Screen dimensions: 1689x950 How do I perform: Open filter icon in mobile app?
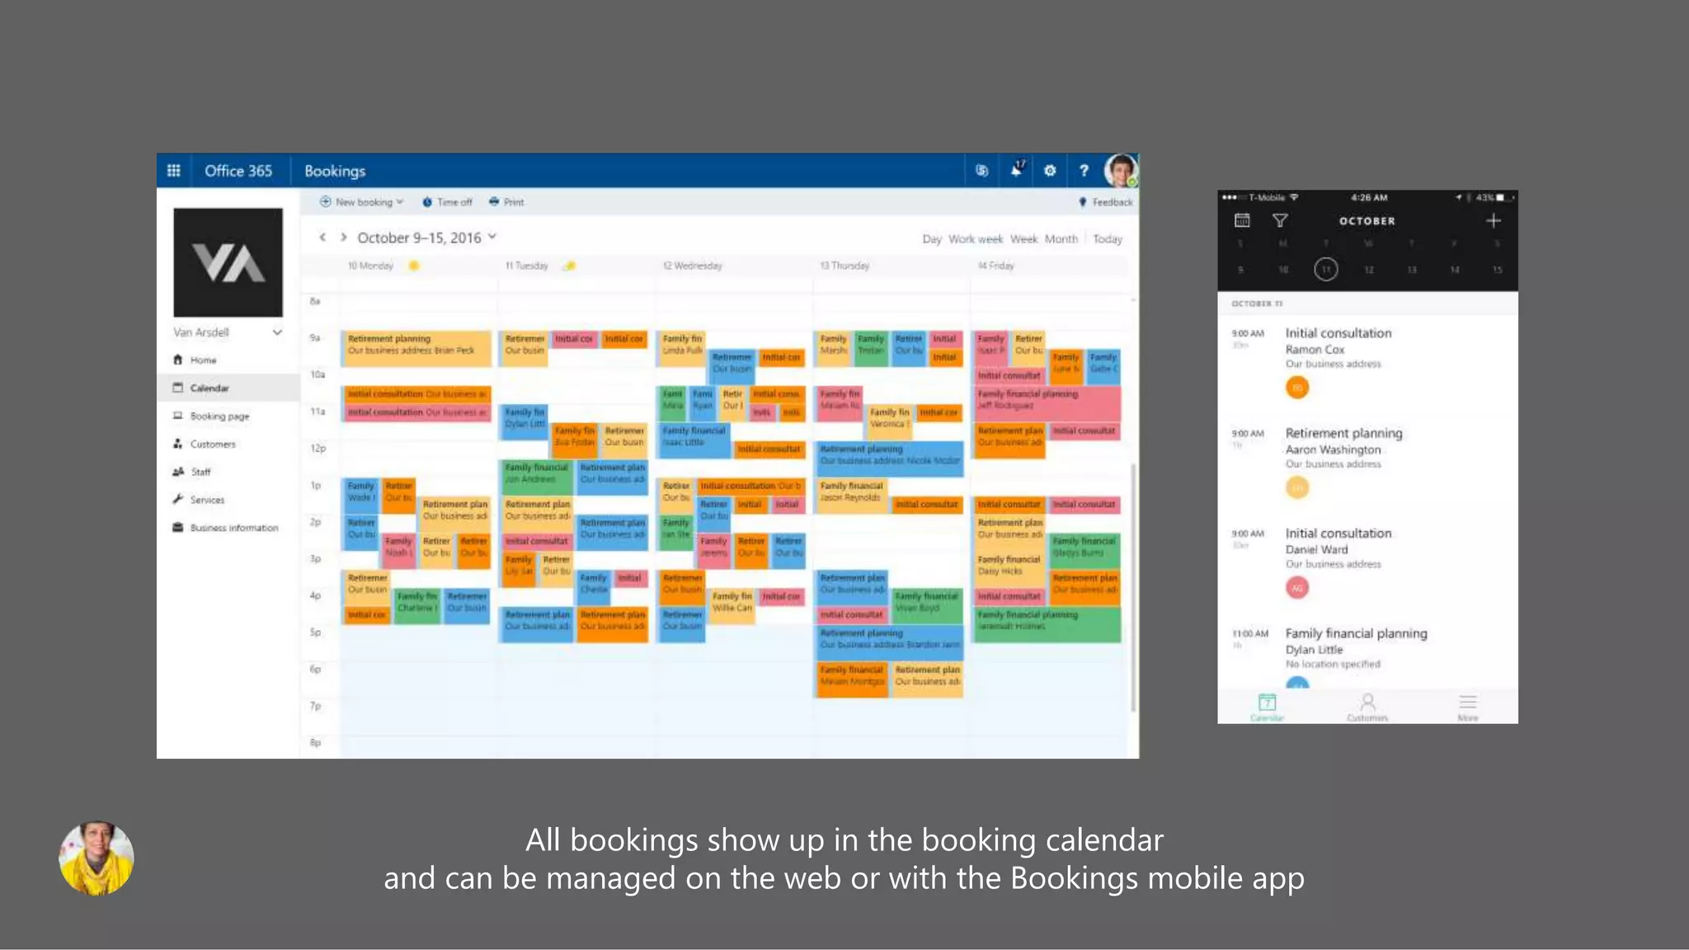[x=1280, y=220]
